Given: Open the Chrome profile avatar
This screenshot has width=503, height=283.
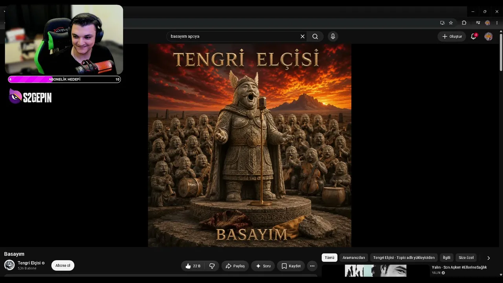Looking at the screenshot, I should click(488, 23).
